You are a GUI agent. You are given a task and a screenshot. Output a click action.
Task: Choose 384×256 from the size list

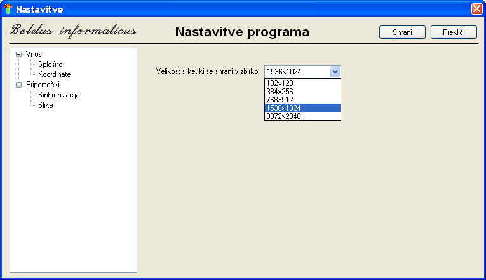pos(280,92)
